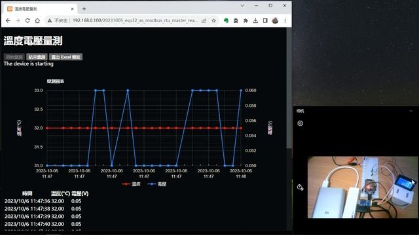Click the 33.0 left axis label

38,90
